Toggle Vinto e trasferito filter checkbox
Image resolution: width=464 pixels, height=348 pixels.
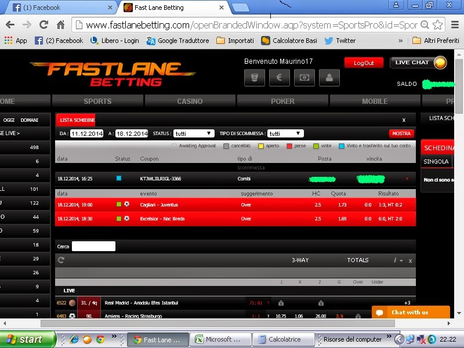pyautogui.click(x=342, y=146)
